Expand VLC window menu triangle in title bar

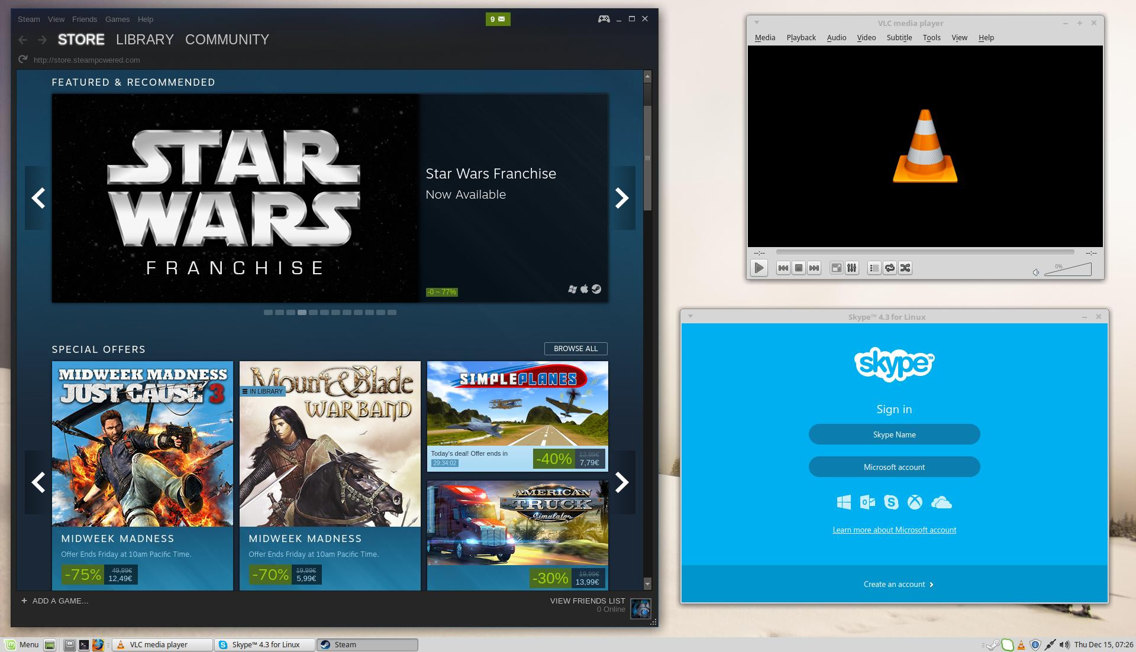pyautogui.click(x=756, y=23)
